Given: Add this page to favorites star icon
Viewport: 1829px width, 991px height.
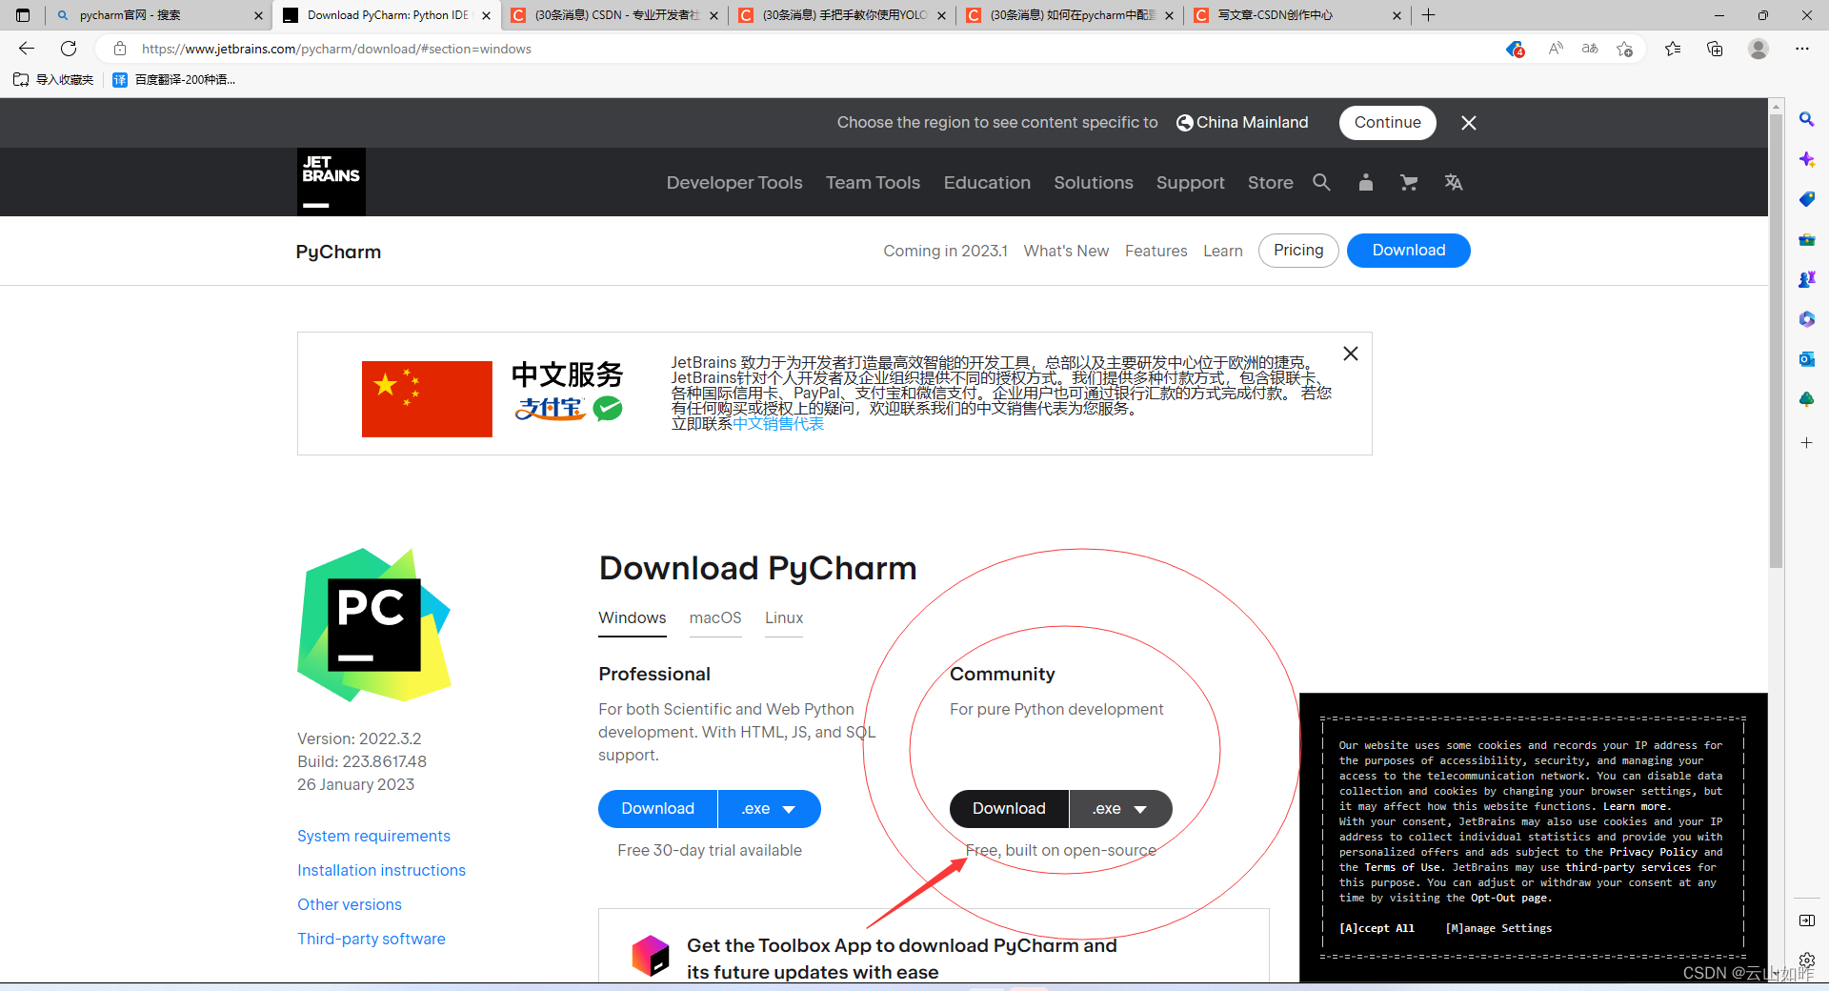Looking at the screenshot, I should [x=1625, y=49].
